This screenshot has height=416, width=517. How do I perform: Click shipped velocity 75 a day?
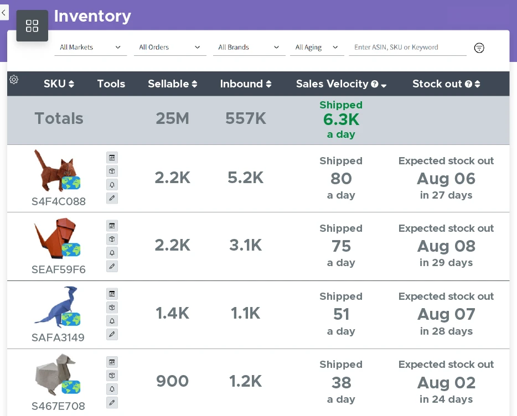click(341, 246)
